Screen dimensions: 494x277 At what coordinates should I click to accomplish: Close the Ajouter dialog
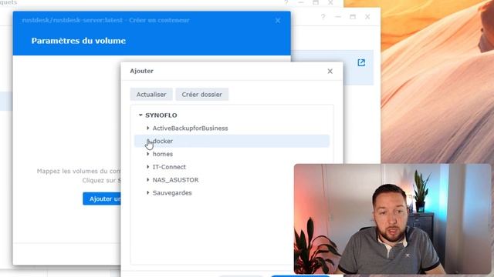330,72
